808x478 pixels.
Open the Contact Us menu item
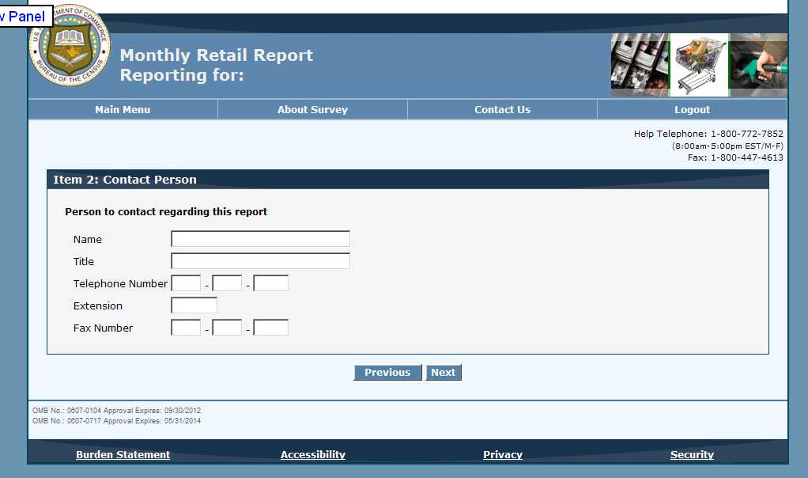click(502, 109)
